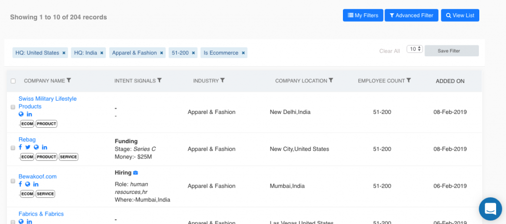Visit Bewakoof.com's website globe icon
The height and width of the screenshot is (224, 506).
coord(28,185)
